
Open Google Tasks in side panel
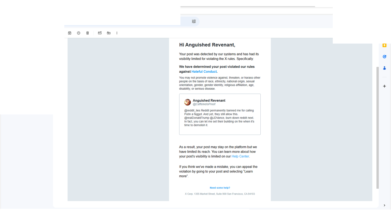pos(384,57)
